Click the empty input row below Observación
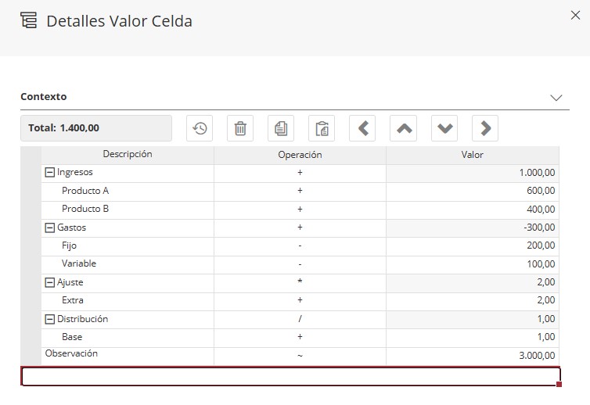Screen dimensions: 590x405 click(290, 376)
